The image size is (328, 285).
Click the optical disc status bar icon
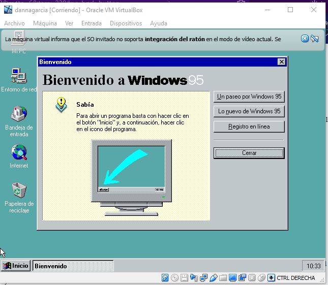(x=175, y=278)
